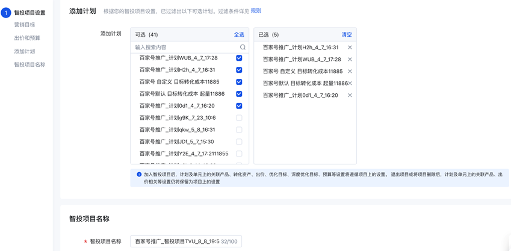Check 百家号推广_计划JDf_5_7_15:30 checkbox
Viewport: 511px width, 251px height.
click(239, 142)
